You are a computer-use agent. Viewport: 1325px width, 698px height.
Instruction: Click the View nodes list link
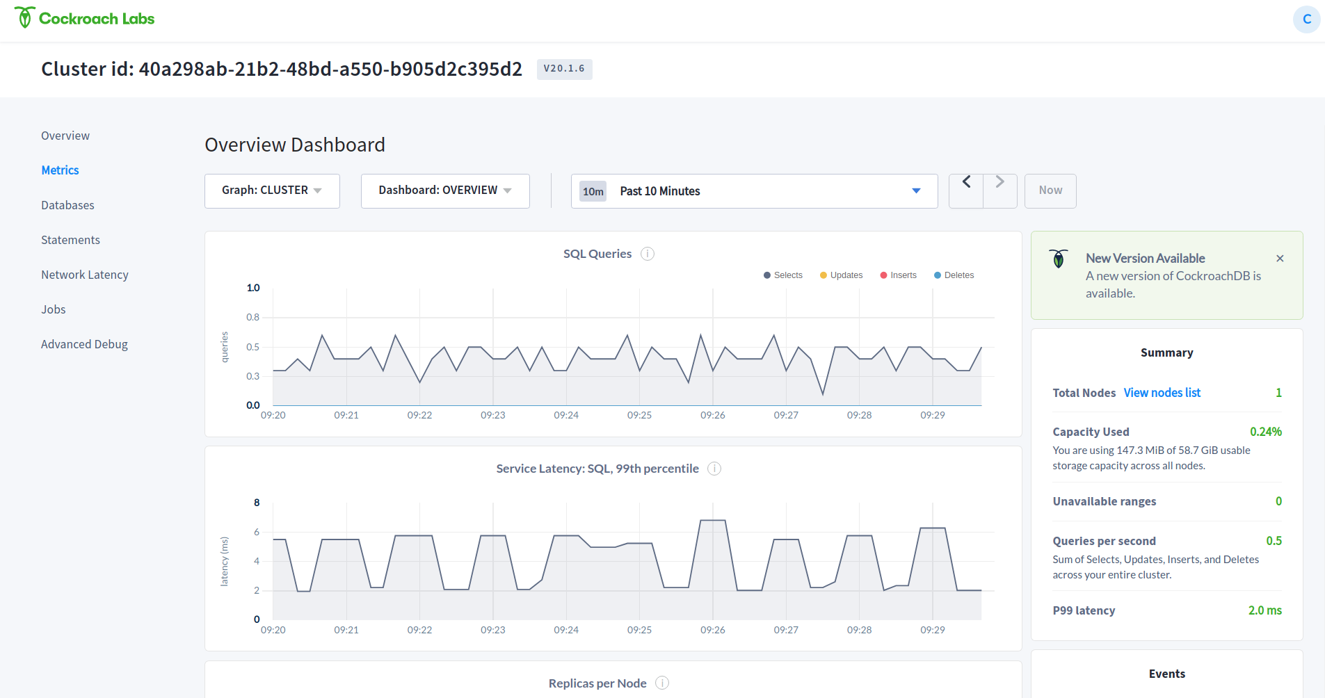(x=1162, y=393)
